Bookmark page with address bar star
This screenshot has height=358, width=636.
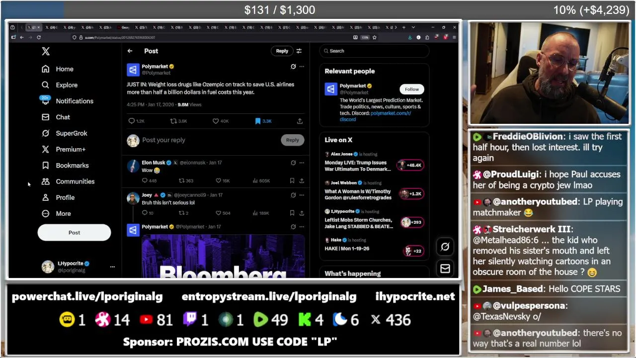click(x=374, y=37)
